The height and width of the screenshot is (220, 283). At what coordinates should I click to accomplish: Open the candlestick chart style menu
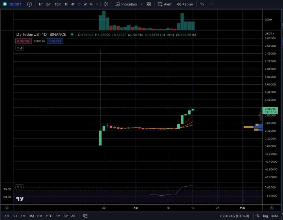point(106,4)
